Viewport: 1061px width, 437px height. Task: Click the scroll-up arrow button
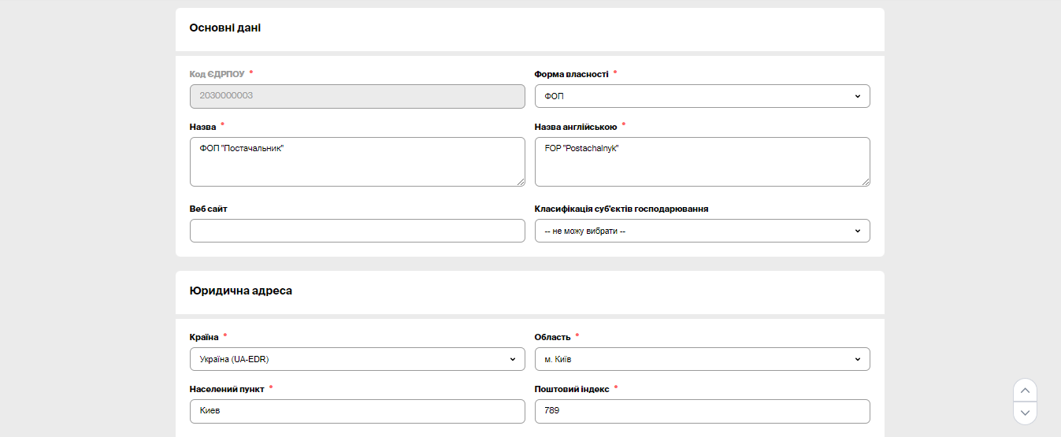point(1025,391)
